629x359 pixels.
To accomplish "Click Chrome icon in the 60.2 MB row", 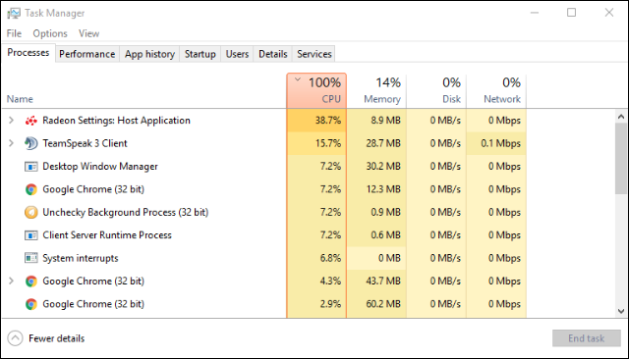I will (30, 304).
